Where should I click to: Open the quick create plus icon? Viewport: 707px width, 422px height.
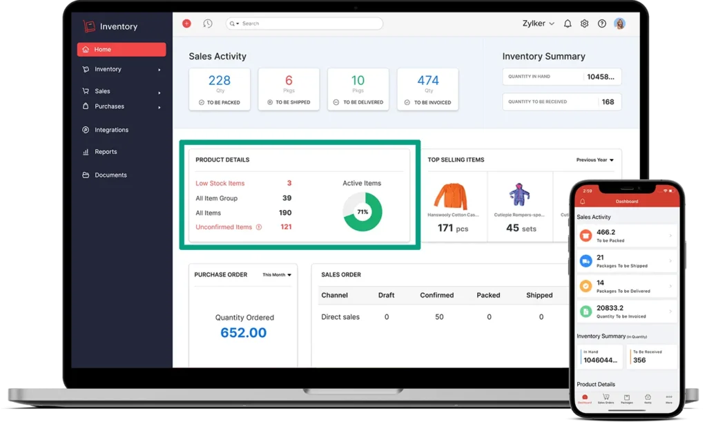click(x=186, y=23)
